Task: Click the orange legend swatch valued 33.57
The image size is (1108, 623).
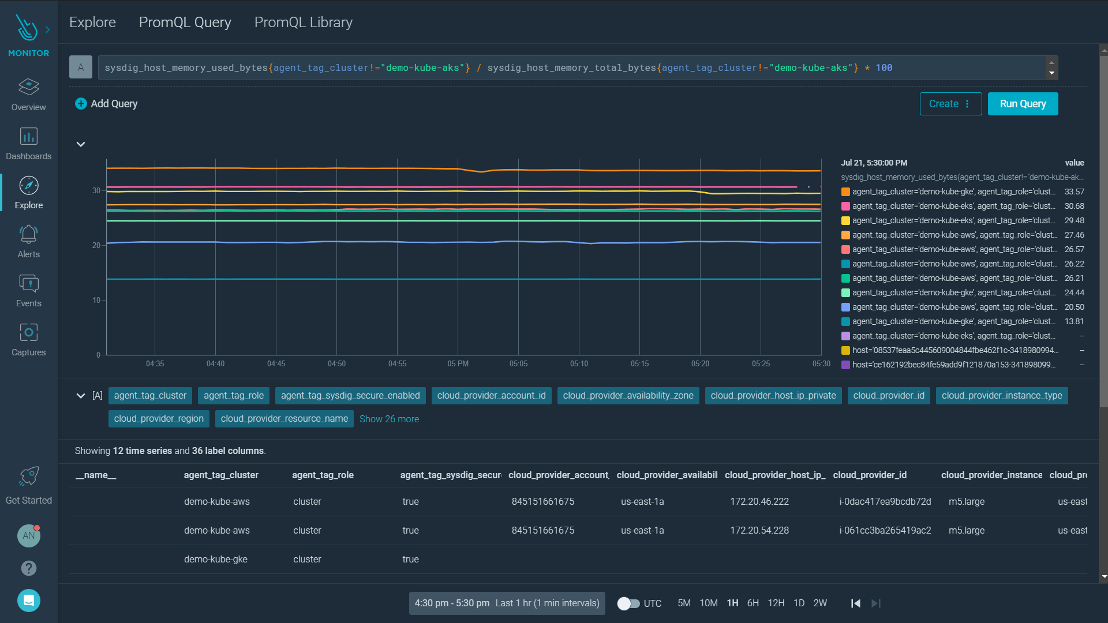Action: pos(845,192)
